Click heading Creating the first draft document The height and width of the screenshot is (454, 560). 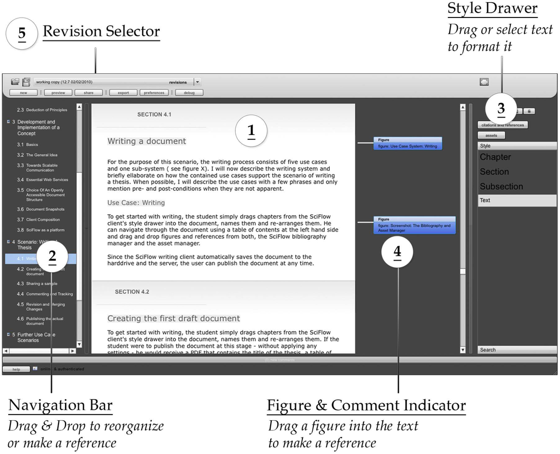[x=173, y=319]
